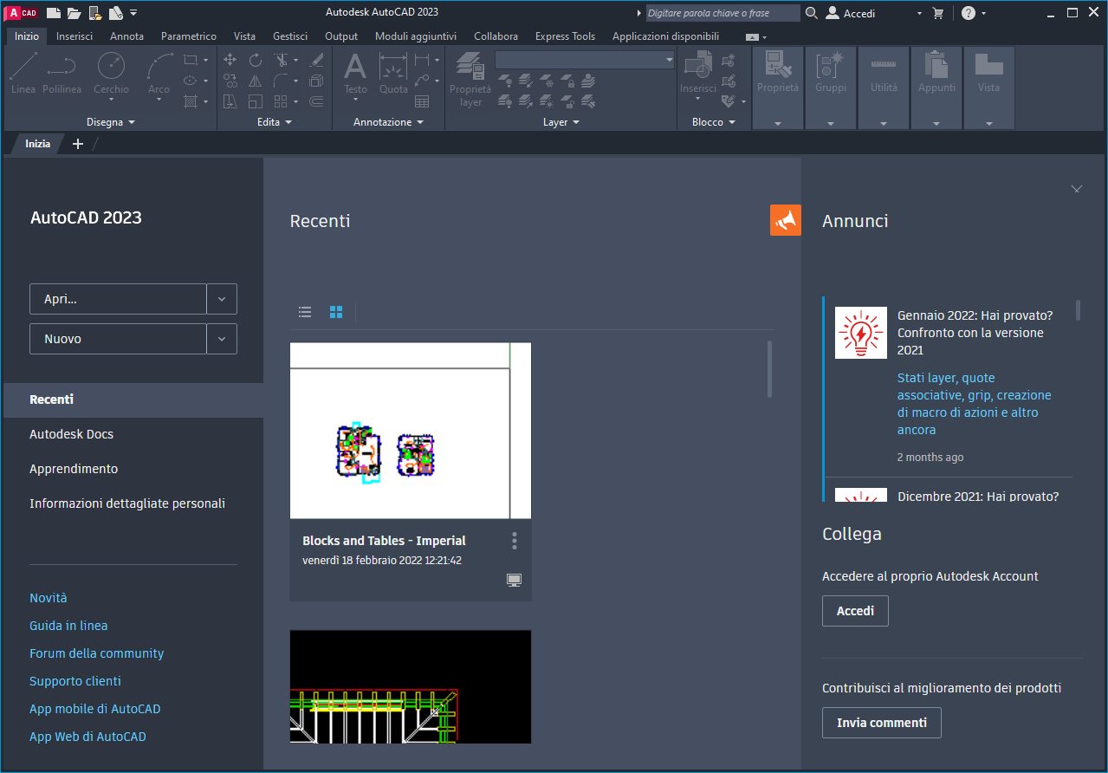Open the Accedi account dropdown arrow
1108x773 pixels.
(919, 13)
